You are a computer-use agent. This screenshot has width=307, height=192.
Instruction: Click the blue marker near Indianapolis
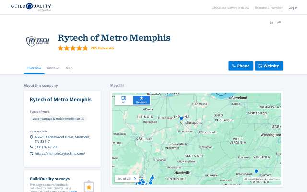pyautogui.click(x=181, y=118)
